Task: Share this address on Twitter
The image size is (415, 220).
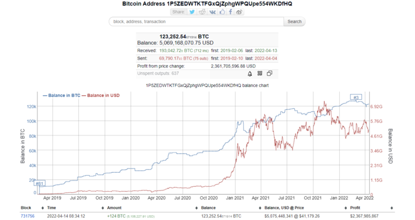Action: [x=192, y=12]
